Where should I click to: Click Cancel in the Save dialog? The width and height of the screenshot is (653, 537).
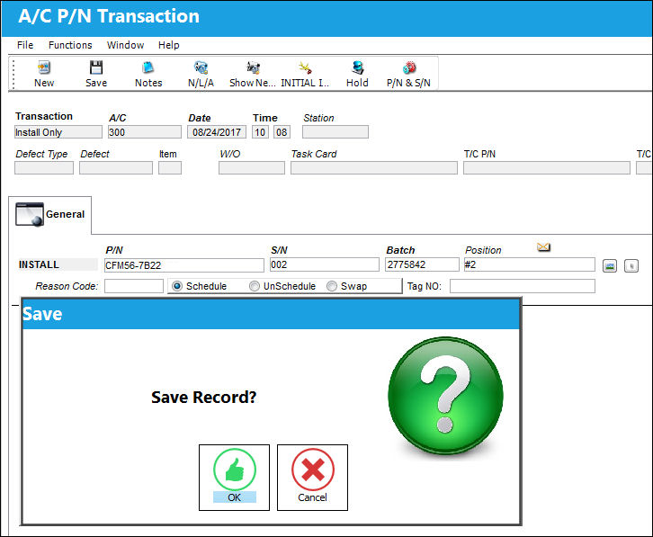[312, 478]
